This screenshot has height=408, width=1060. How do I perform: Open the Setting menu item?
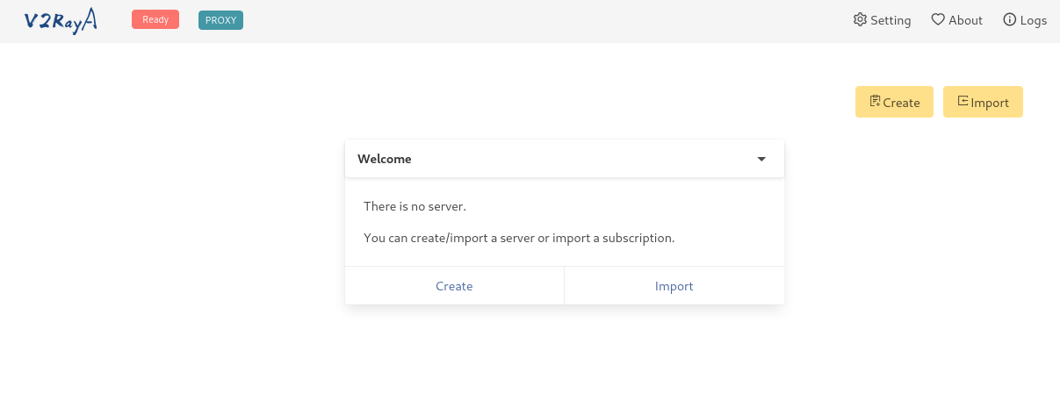click(891, 20)
